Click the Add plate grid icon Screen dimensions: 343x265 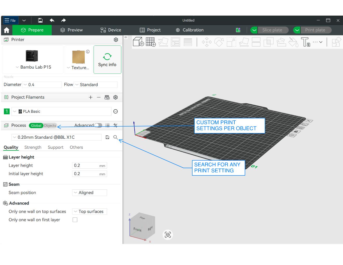151,42
